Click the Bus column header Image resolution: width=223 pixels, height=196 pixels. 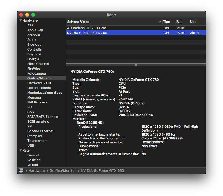179,22
